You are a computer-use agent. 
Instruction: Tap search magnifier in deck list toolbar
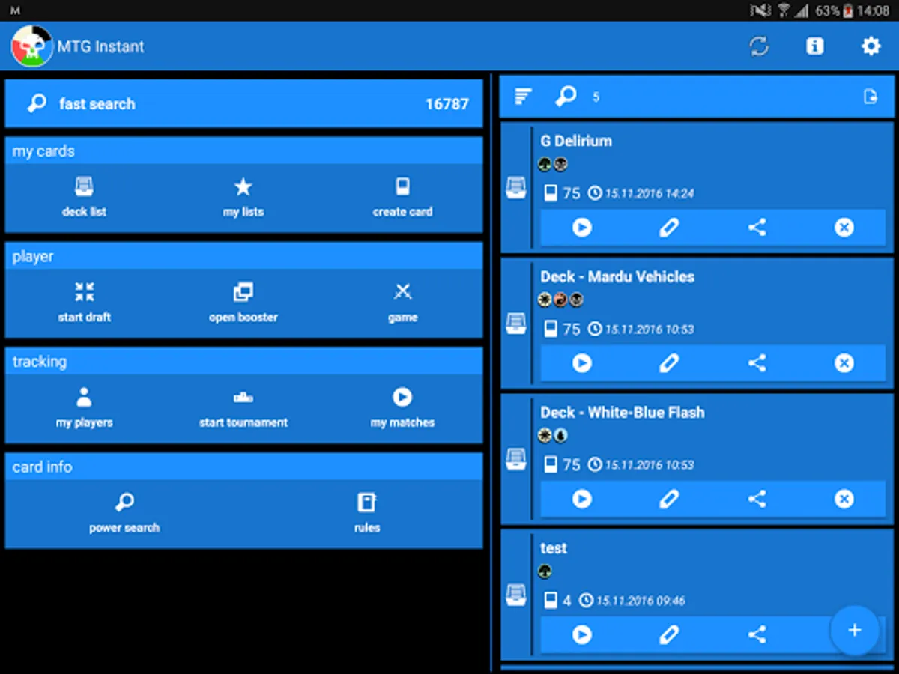(x=566, y=96)
